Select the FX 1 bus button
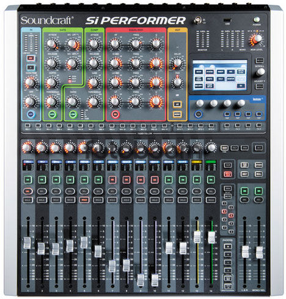The image size is (286, 299). [x=227, y=126]
